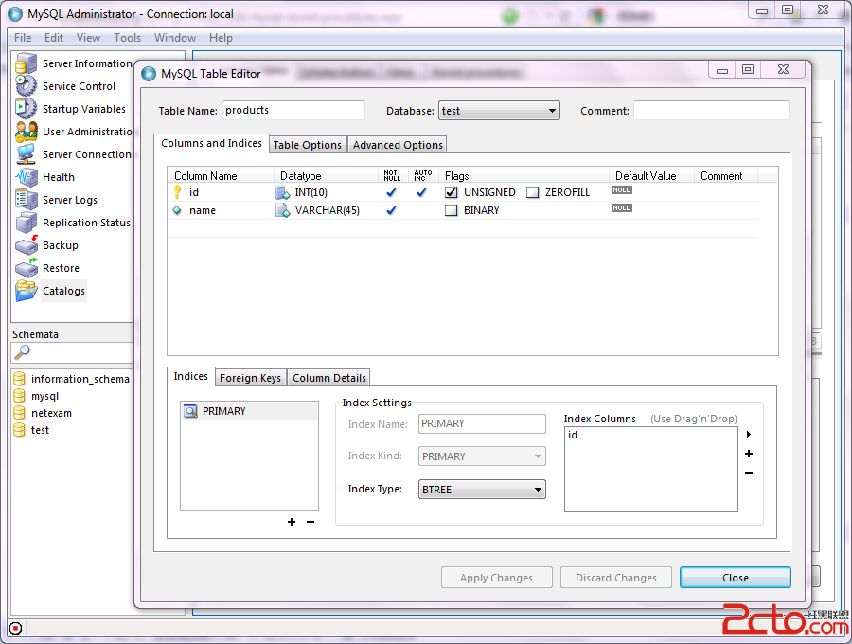Select the PRIMARY index icon
The height and width of the screenshot is (644, 852).
click(x=190, y=411)
